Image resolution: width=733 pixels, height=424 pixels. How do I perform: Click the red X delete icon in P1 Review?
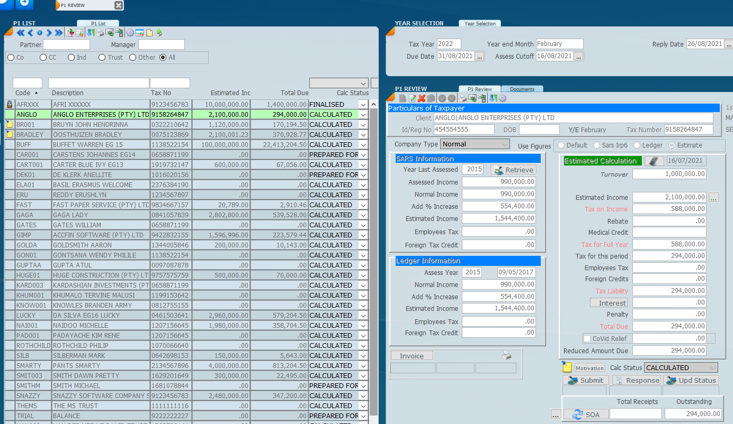[422, 98]
